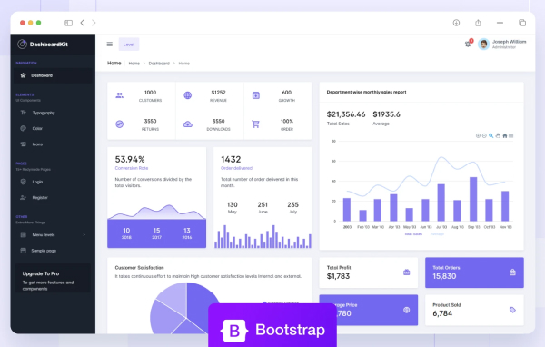Click Joseph William's avatar picture
545x347 pixels.
click(x=483, y=45)
